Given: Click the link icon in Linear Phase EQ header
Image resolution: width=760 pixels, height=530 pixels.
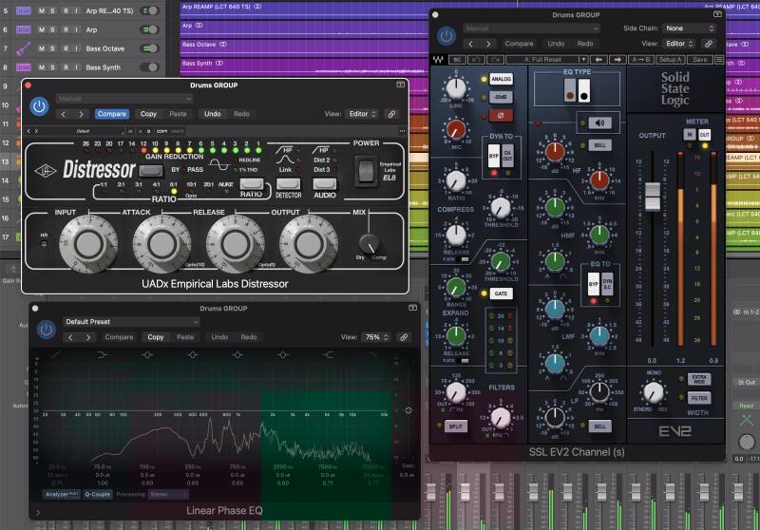Looking at the screenshot, I should point(404,337).
